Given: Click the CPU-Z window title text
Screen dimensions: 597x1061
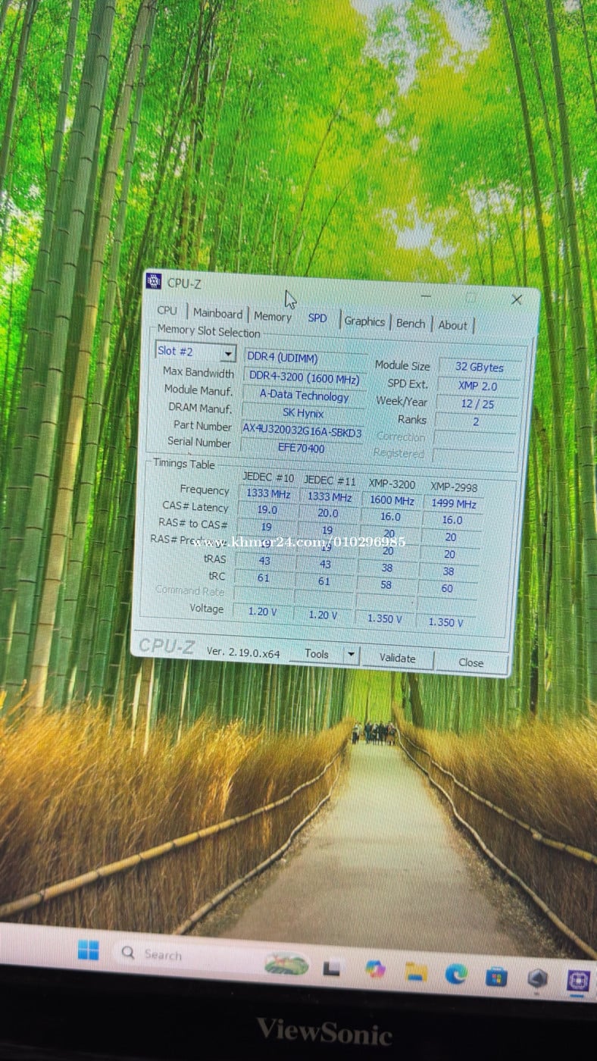Looking at the screenshot, I should click(184, 283).
